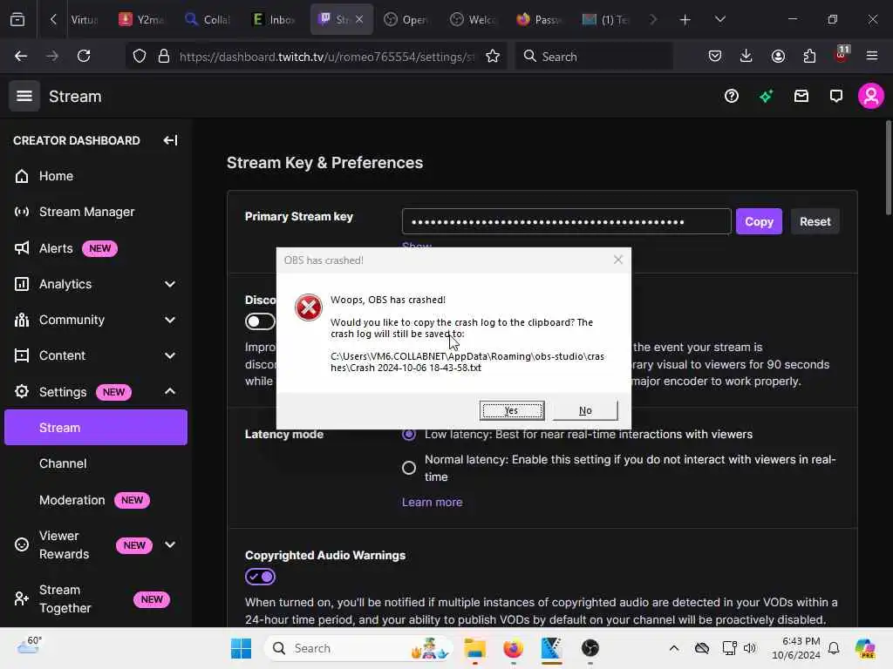Click the Analytics chart icon
This screenshot has height=669, width=893.
coord(22,284)
